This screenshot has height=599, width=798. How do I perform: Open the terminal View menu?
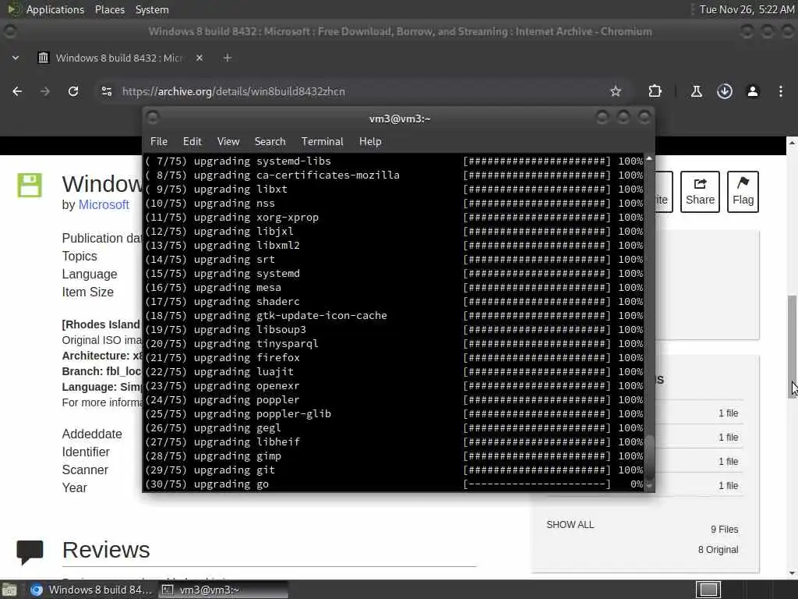[x=228, y=142]
